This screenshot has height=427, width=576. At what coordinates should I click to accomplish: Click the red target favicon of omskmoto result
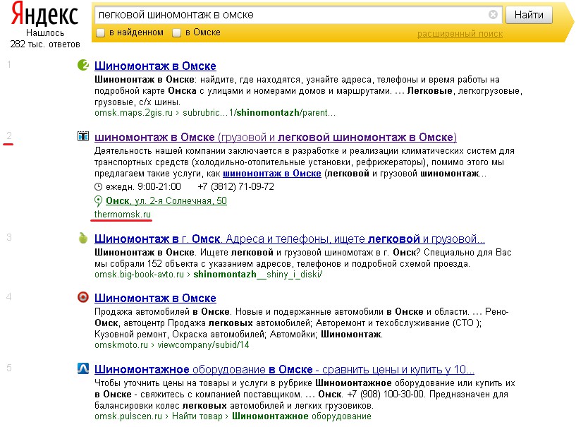[83, 297]
